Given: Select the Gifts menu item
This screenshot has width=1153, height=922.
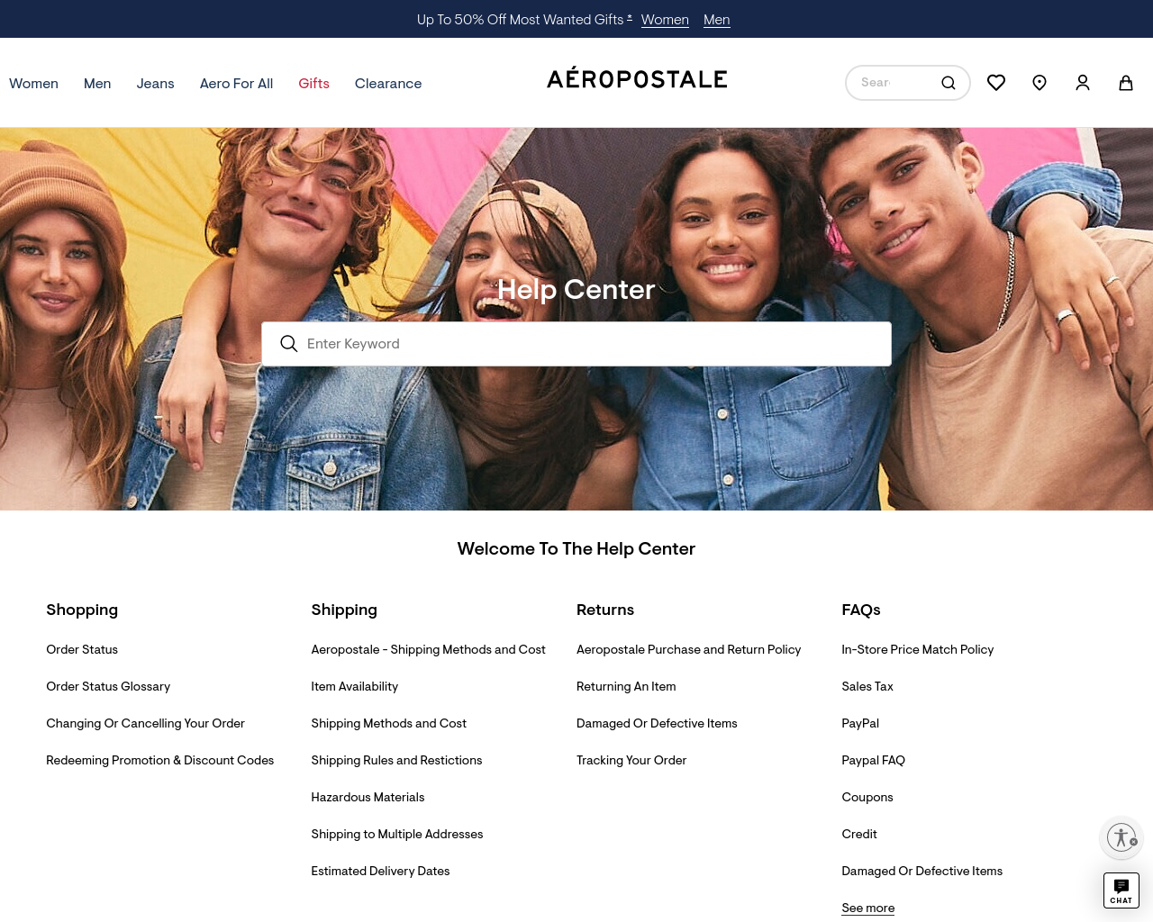Looking at the screenshot, I should pyautogui.click(x=313, y=83).
